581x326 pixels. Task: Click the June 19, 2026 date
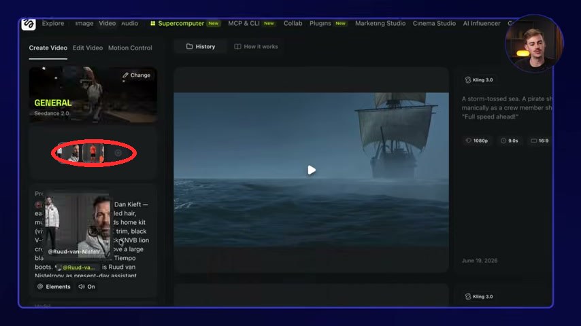pyautogui.click(x=480, y=261)
